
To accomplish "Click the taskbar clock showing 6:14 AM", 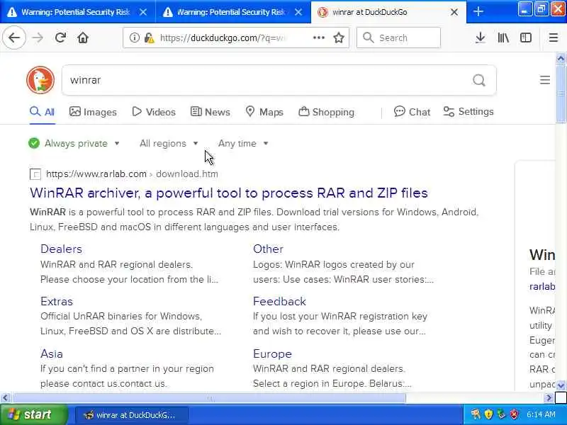I will [x=541, y=414].
